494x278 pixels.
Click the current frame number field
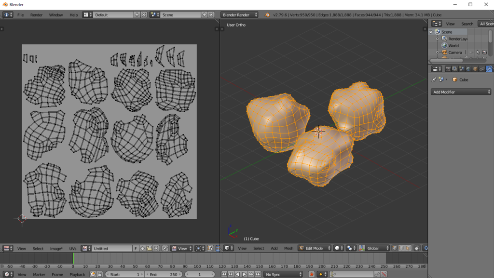tap(200, 275)
